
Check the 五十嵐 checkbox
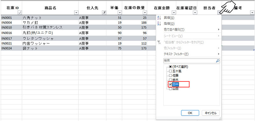pos(170,71)
